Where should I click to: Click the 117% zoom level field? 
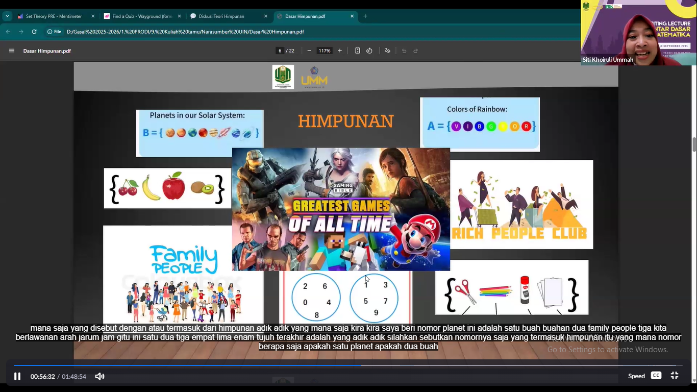click(325, 51)
